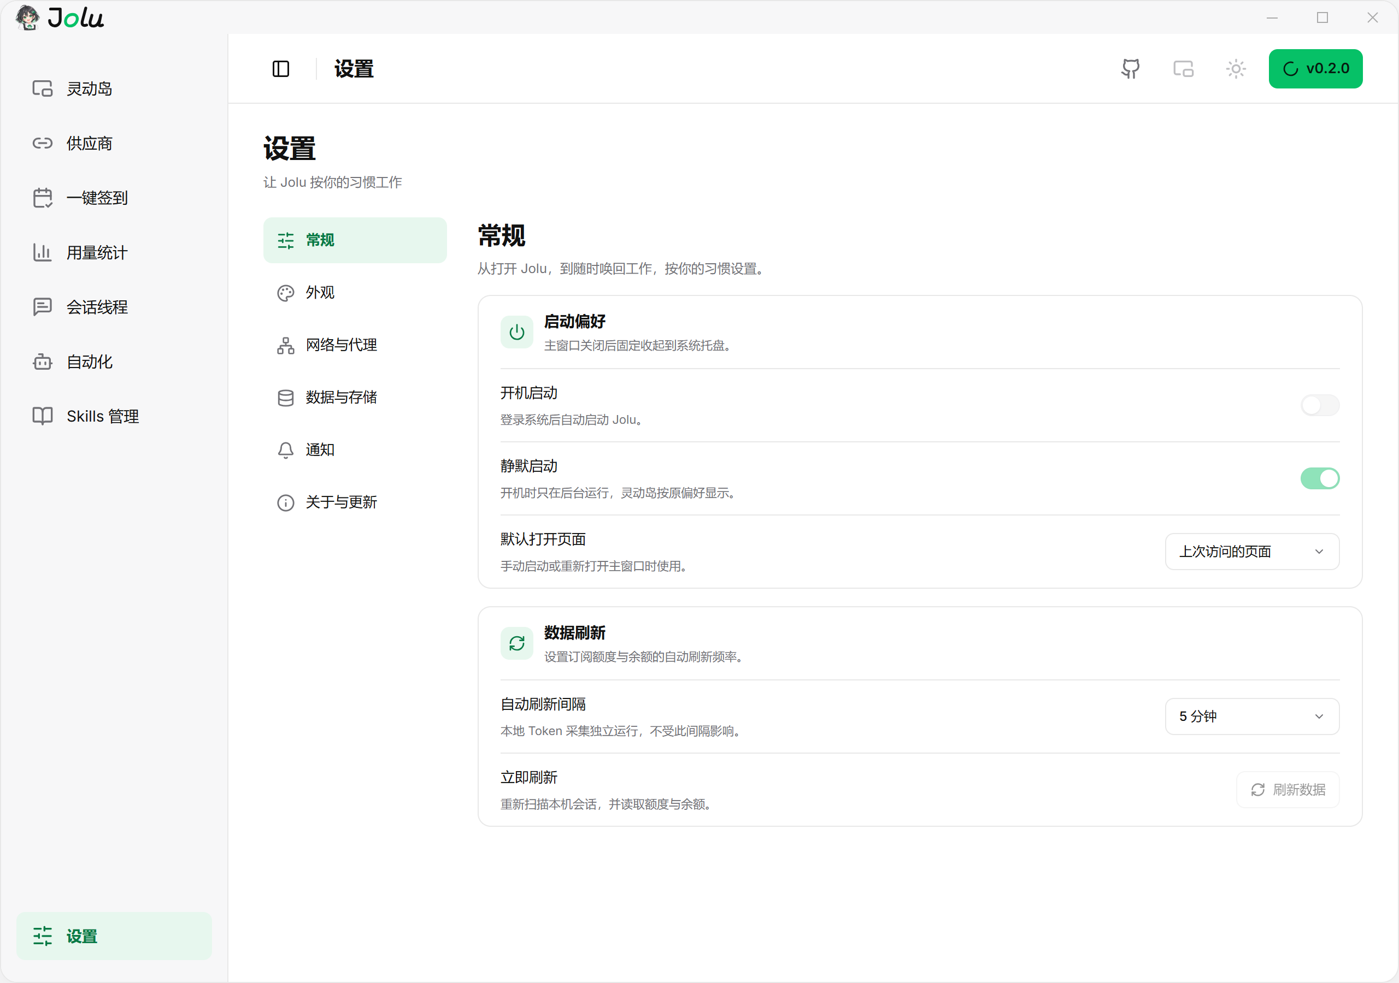Select 设置 at sidebar bottom

[x=114, y=936]
